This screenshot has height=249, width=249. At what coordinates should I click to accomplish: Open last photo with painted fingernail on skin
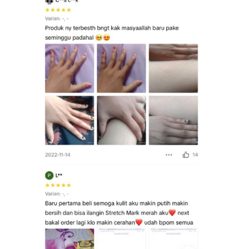click(173, 120)
